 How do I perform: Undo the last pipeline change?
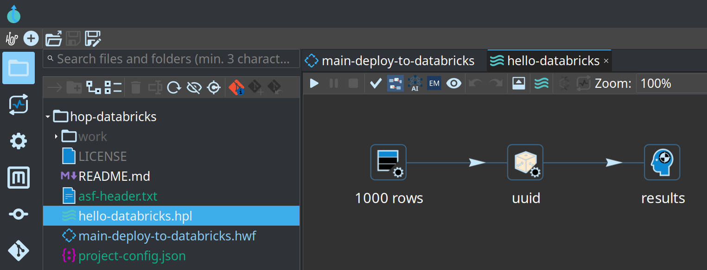(x=476, y=83)
